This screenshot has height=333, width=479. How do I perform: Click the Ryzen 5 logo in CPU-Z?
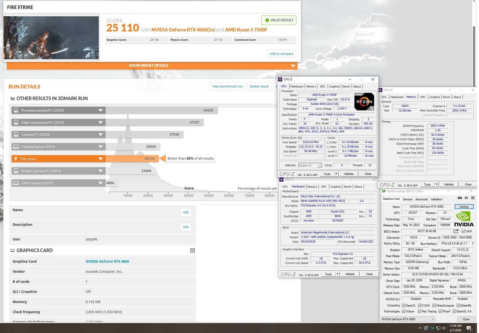364,102
